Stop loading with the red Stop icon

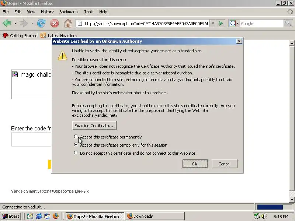[55, 24]
